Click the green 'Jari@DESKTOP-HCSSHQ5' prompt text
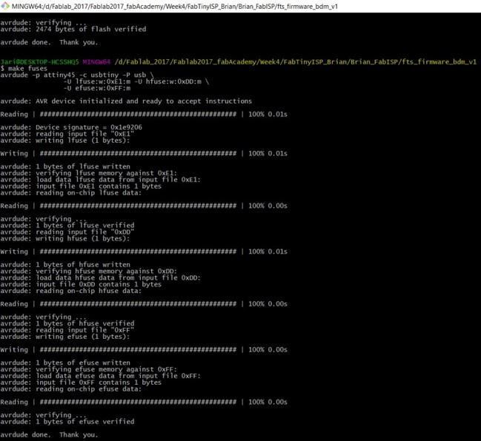 pyautogui.click(x=39, y=62)
